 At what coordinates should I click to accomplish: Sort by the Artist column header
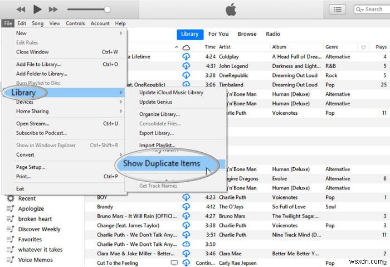225,47
